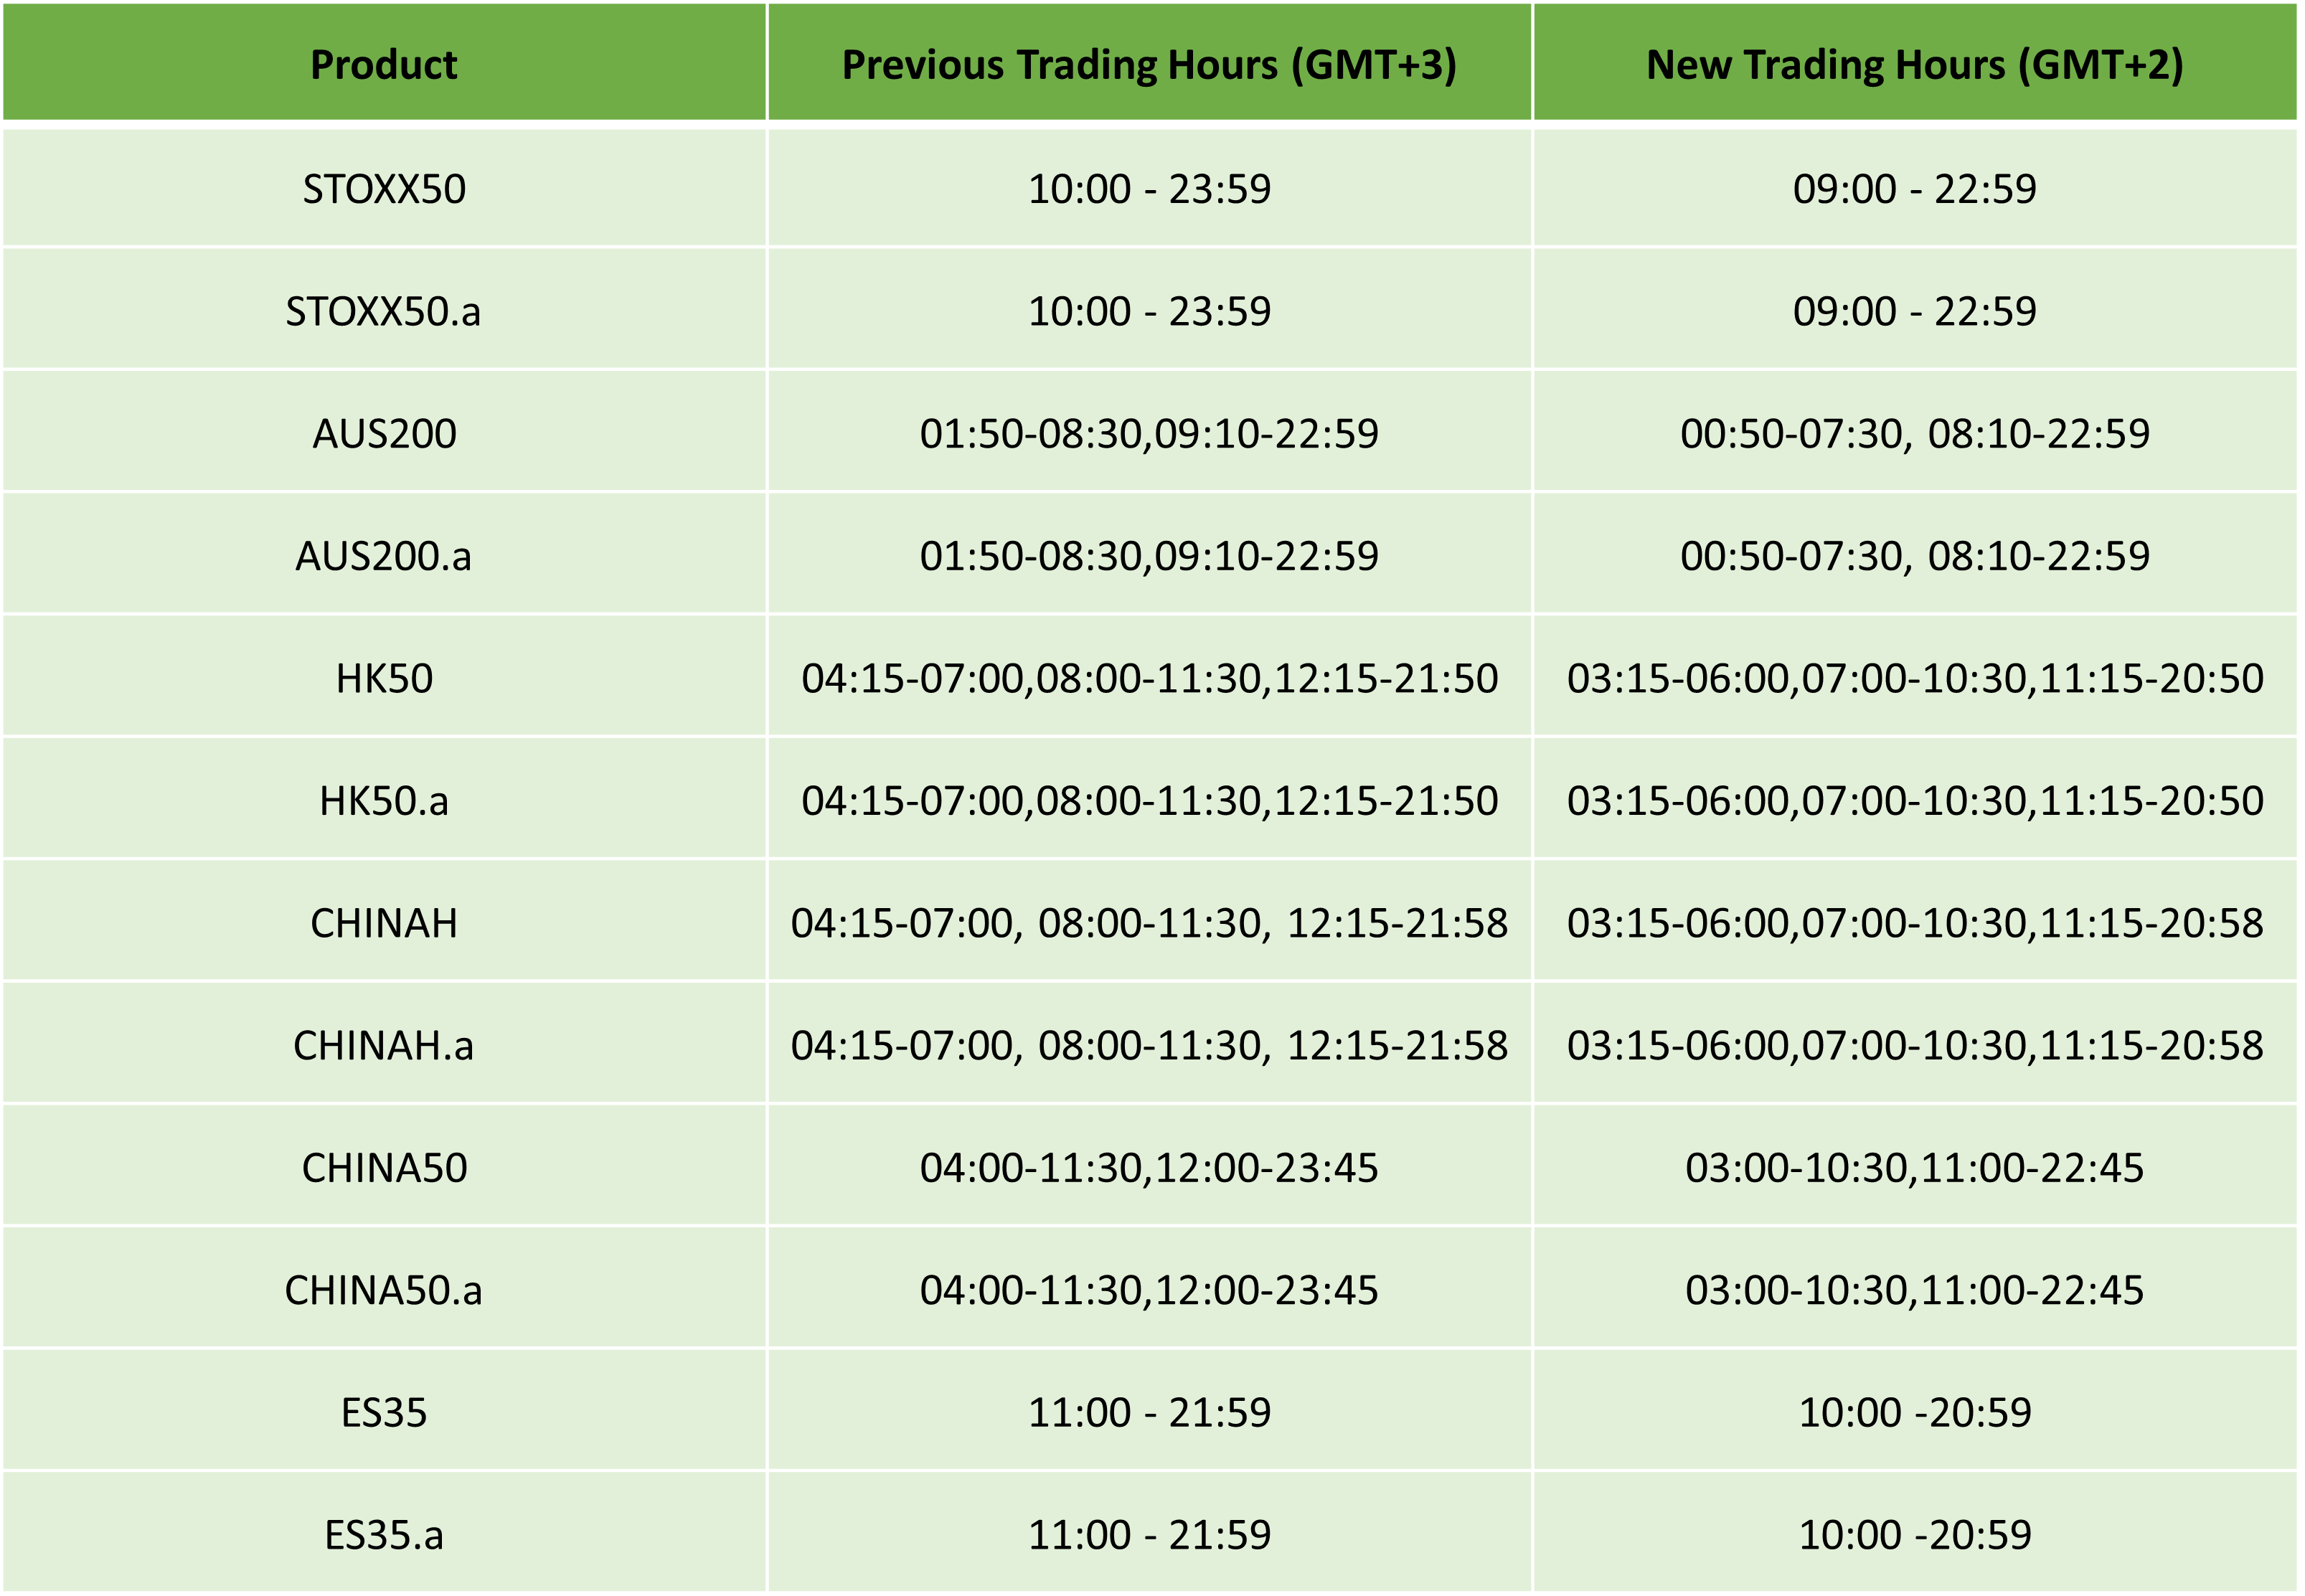
Task: Click the AUS200 product cell
Action: 384,433
